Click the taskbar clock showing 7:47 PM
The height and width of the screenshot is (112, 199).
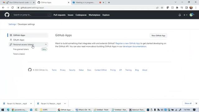coord(187,110)
